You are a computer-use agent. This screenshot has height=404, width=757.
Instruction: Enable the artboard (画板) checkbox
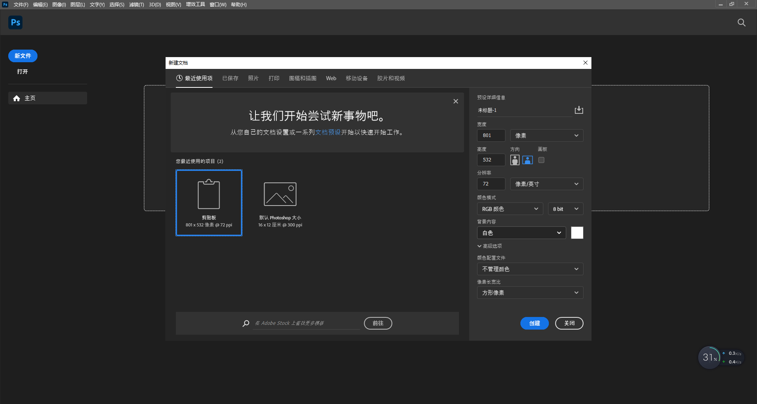tap(541, 160)
